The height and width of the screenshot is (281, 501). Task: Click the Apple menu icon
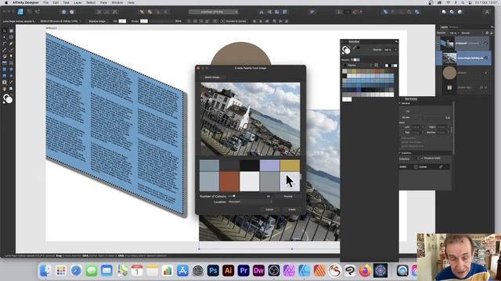5,2
